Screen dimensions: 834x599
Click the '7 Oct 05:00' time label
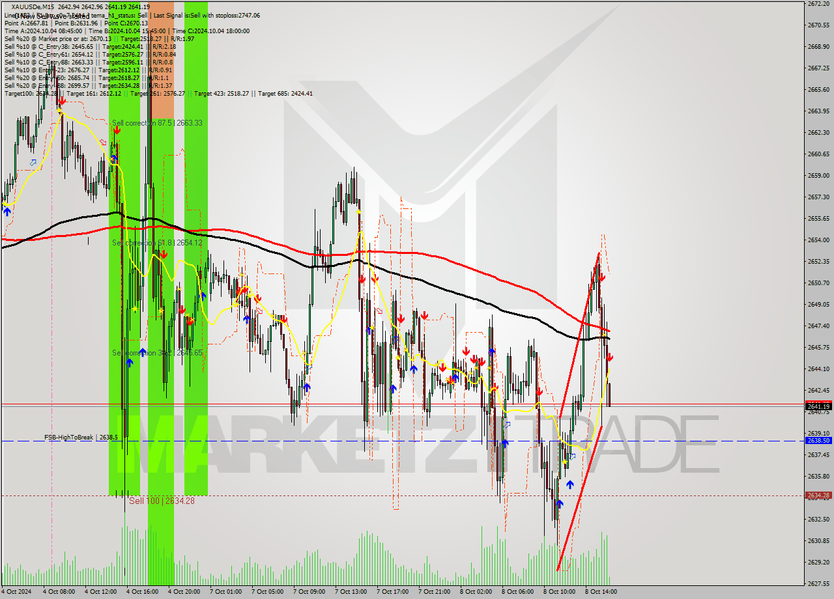coord(268,592)
